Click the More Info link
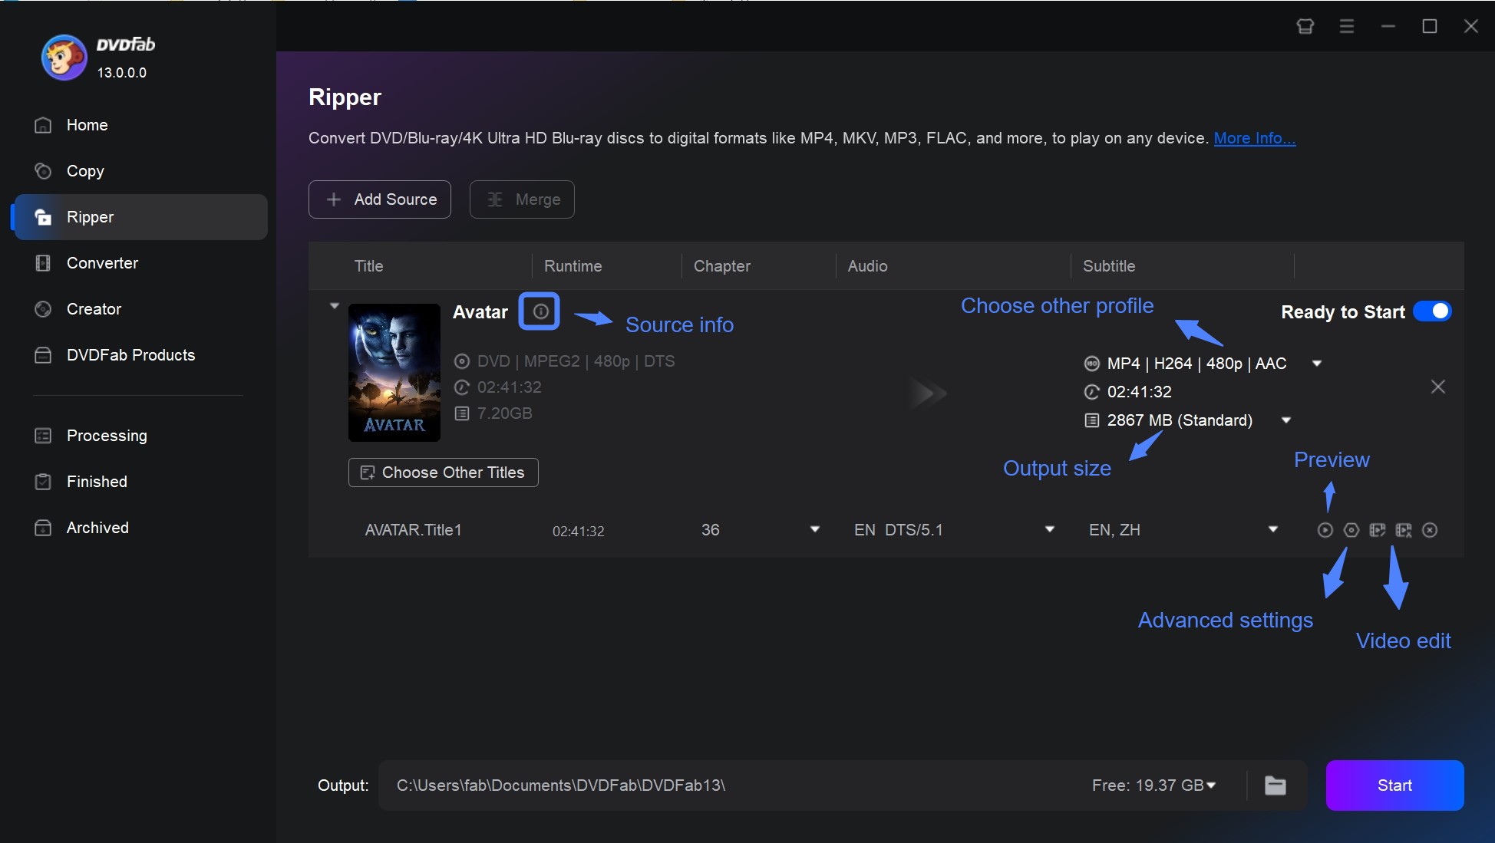 click(1254, 137)
